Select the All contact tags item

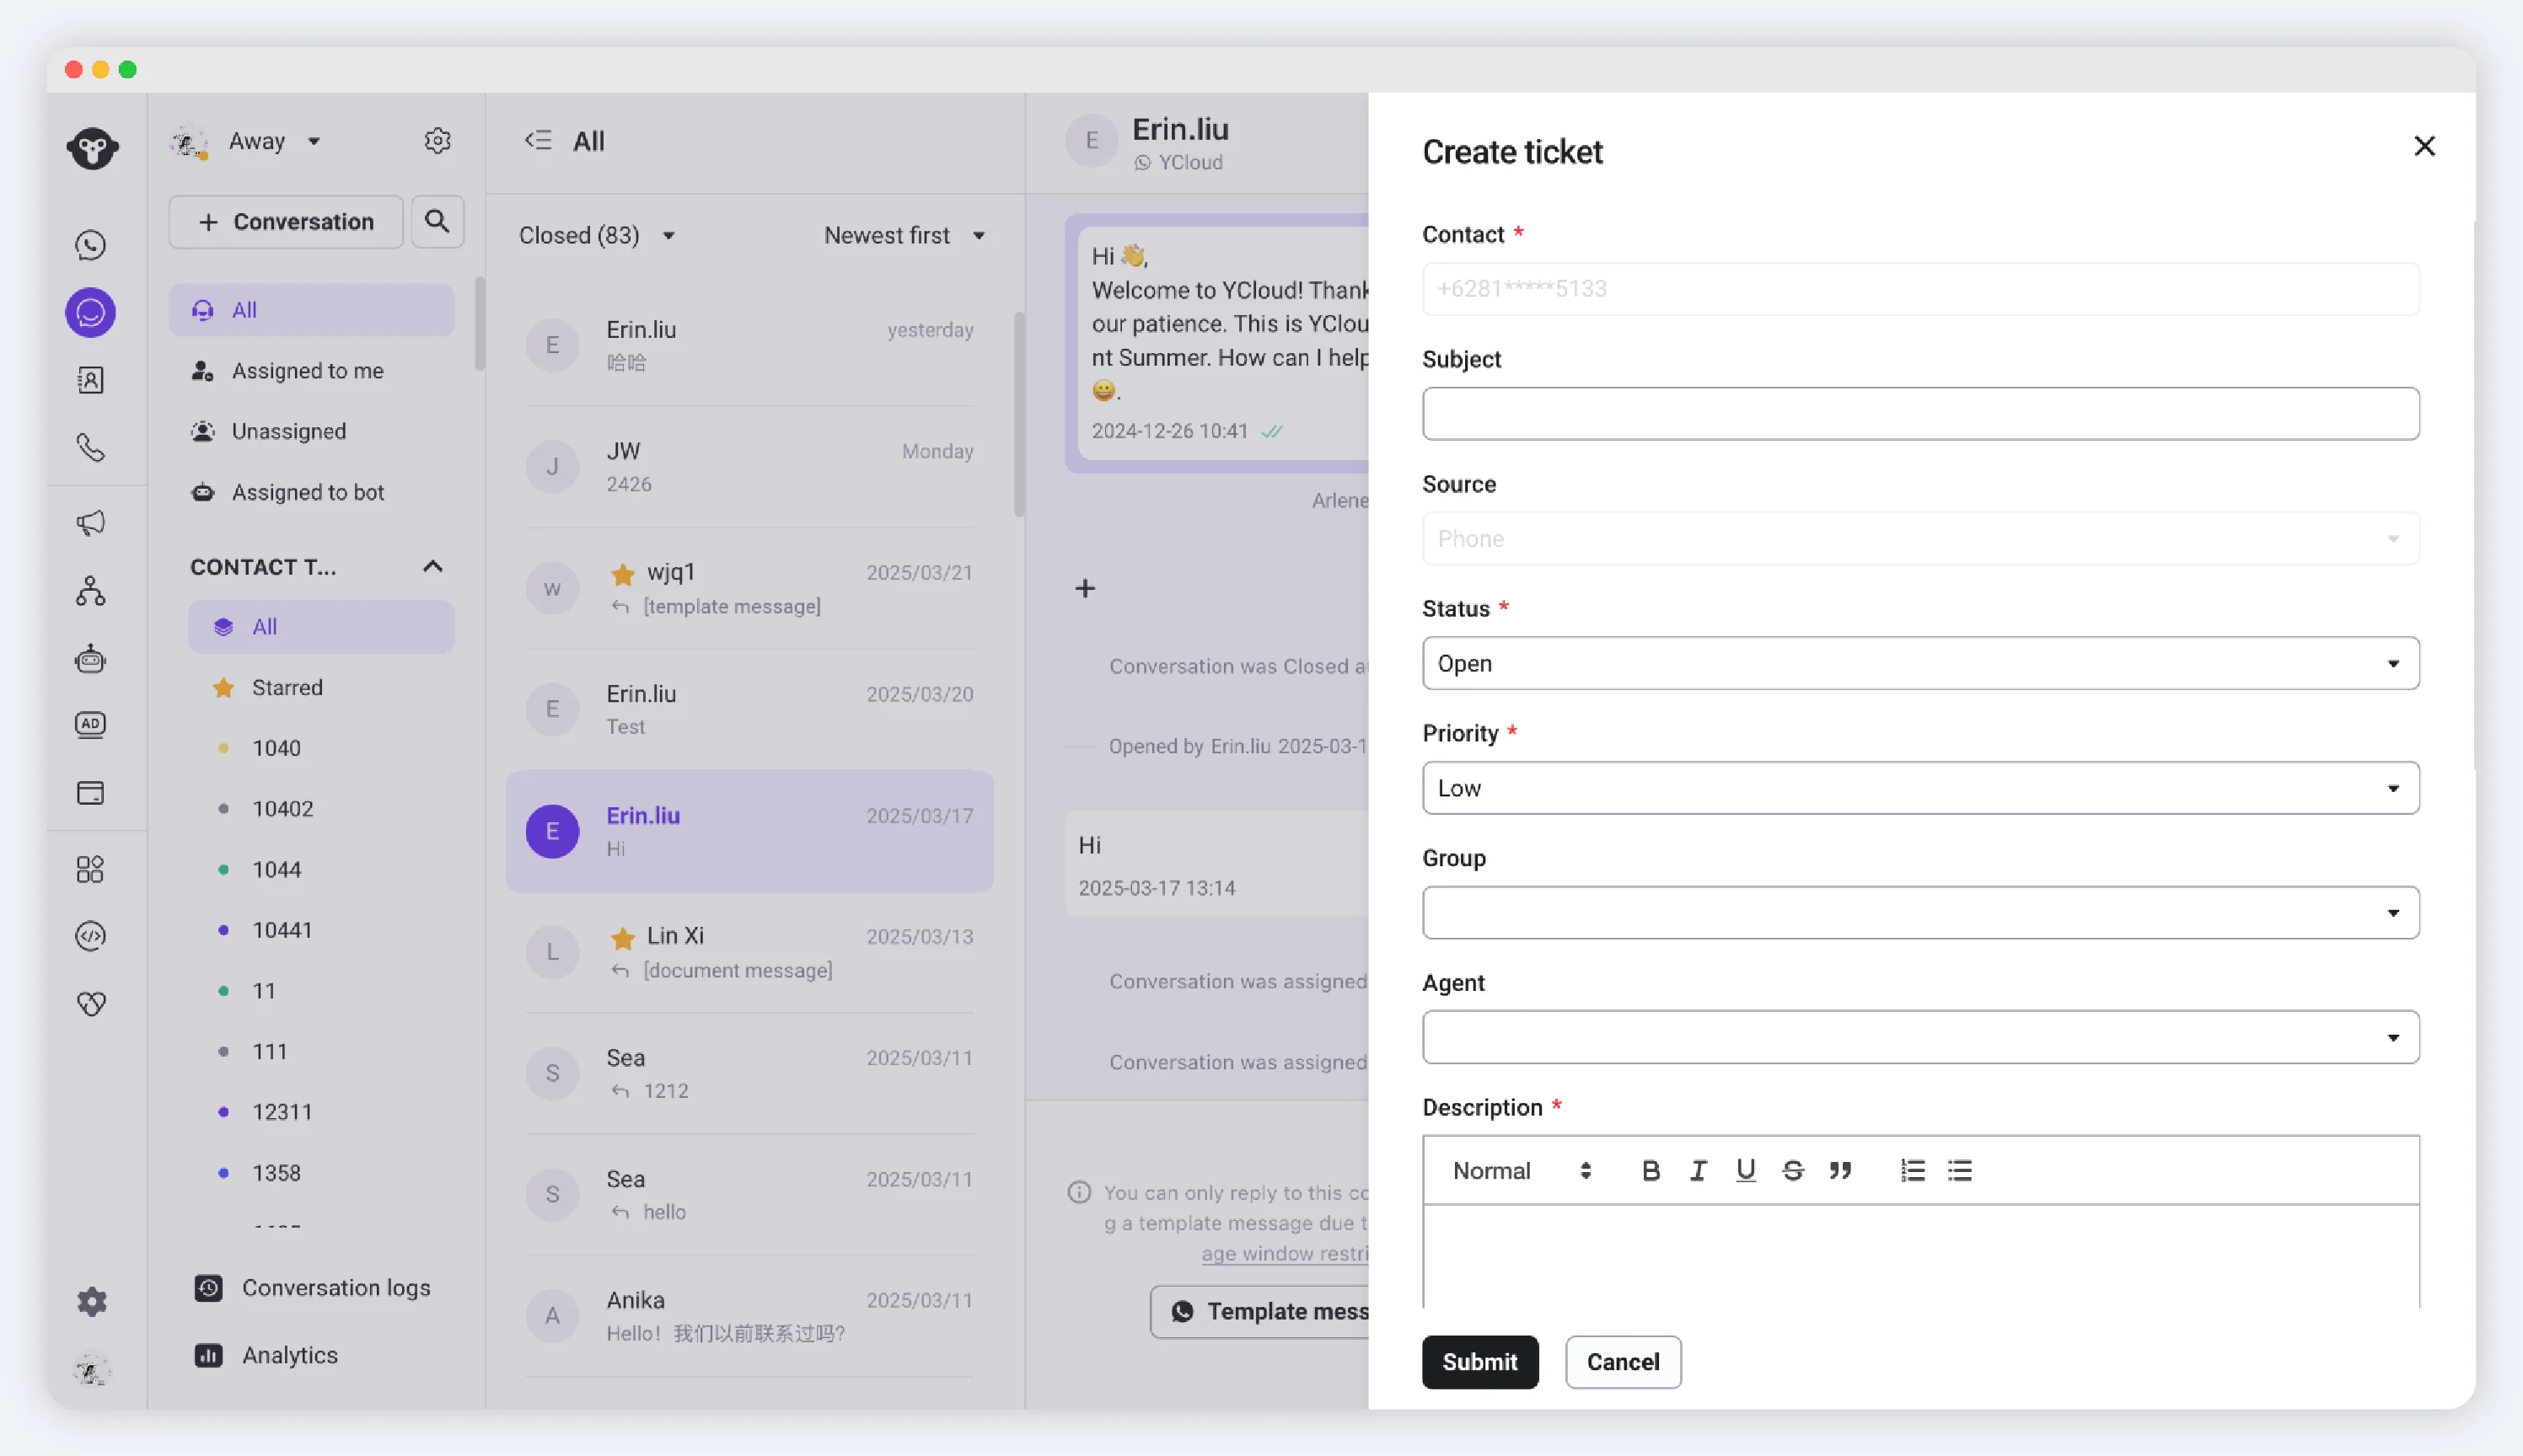pyautogui.click(x=321, y=627)
